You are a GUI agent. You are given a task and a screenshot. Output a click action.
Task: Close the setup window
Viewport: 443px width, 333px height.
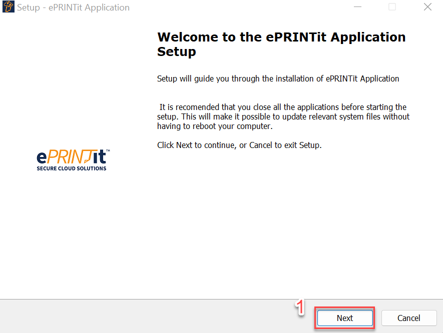pyautogui.click(x=427, y=7)
